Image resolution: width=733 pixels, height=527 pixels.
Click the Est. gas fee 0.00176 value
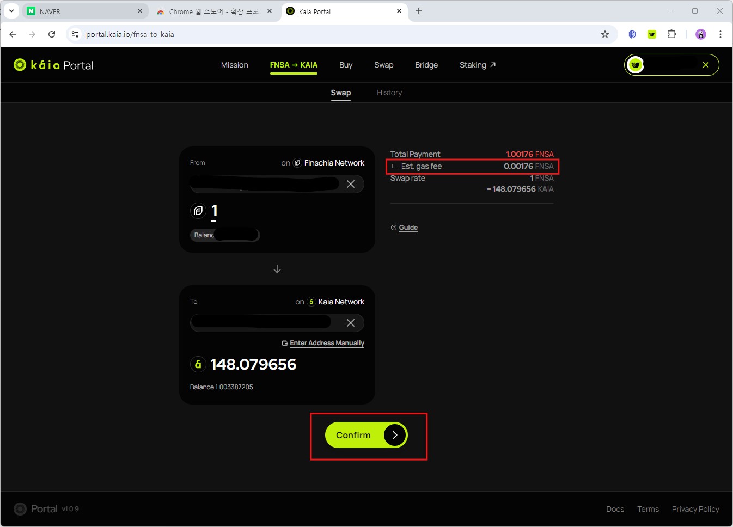529,166
